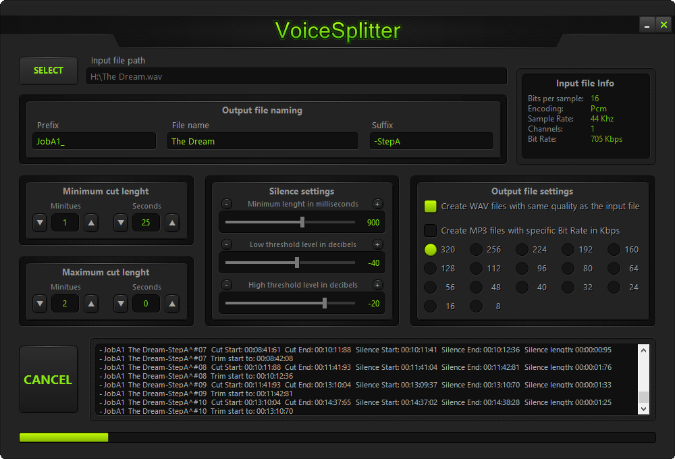Screen dimensions: 675x459
Task: Decrease minimum cut length seconds with down arrow
Action: (121, 223)
